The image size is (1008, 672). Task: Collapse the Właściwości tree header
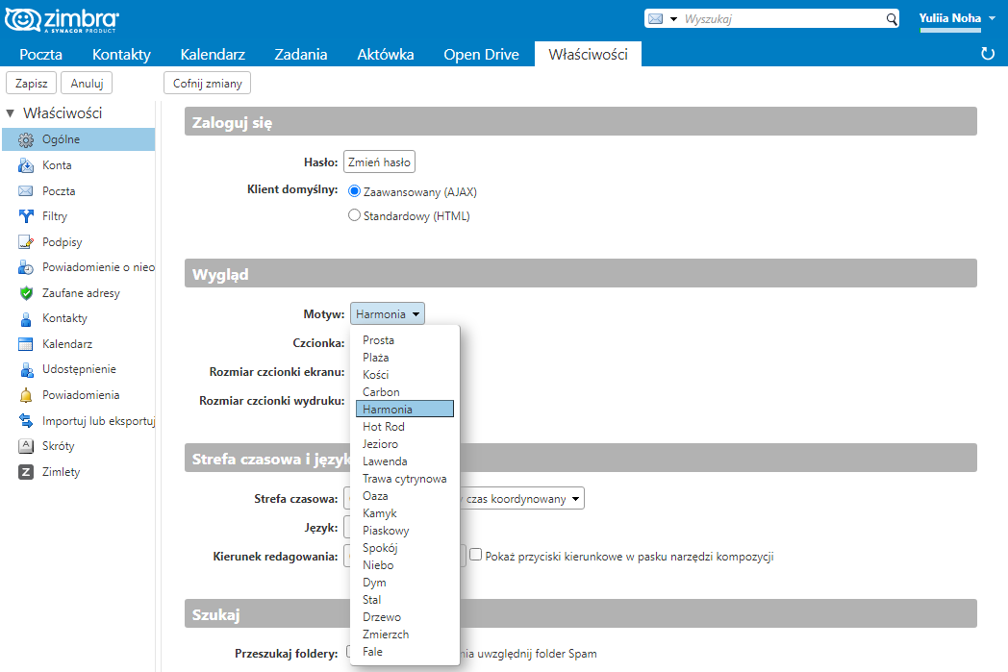point(11,113)
